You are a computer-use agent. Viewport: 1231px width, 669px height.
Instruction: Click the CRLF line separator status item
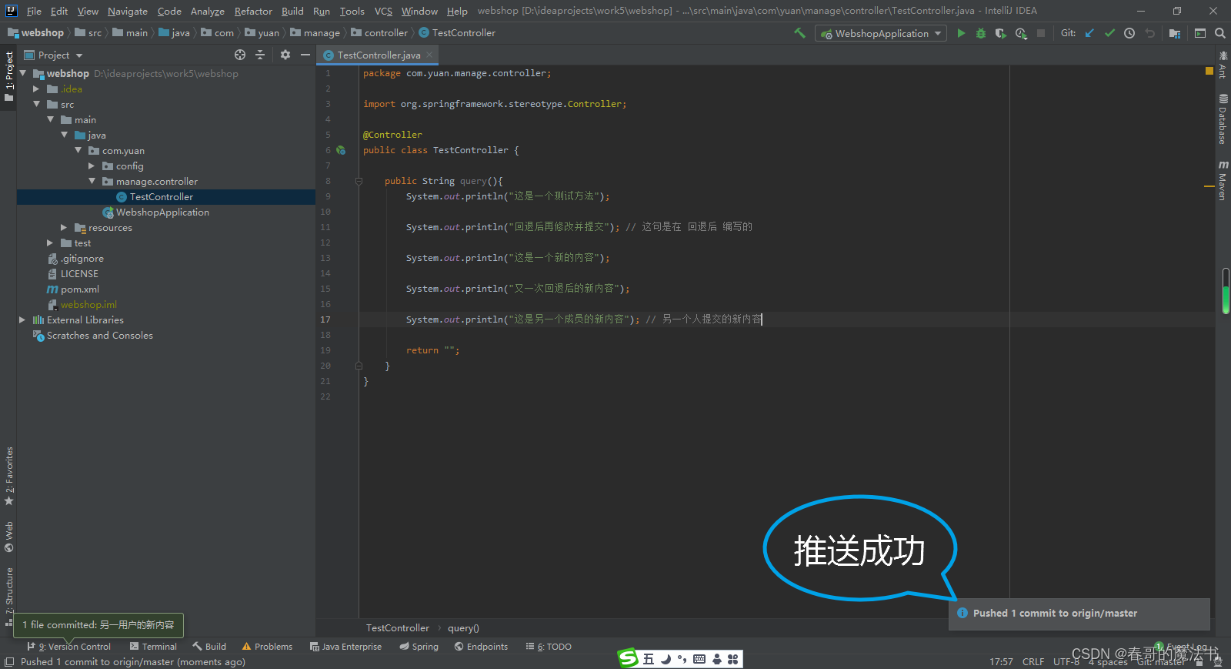(x=1033, y=662)
